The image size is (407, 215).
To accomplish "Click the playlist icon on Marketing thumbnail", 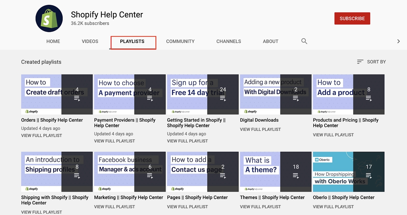I will [x=150, y=176].
